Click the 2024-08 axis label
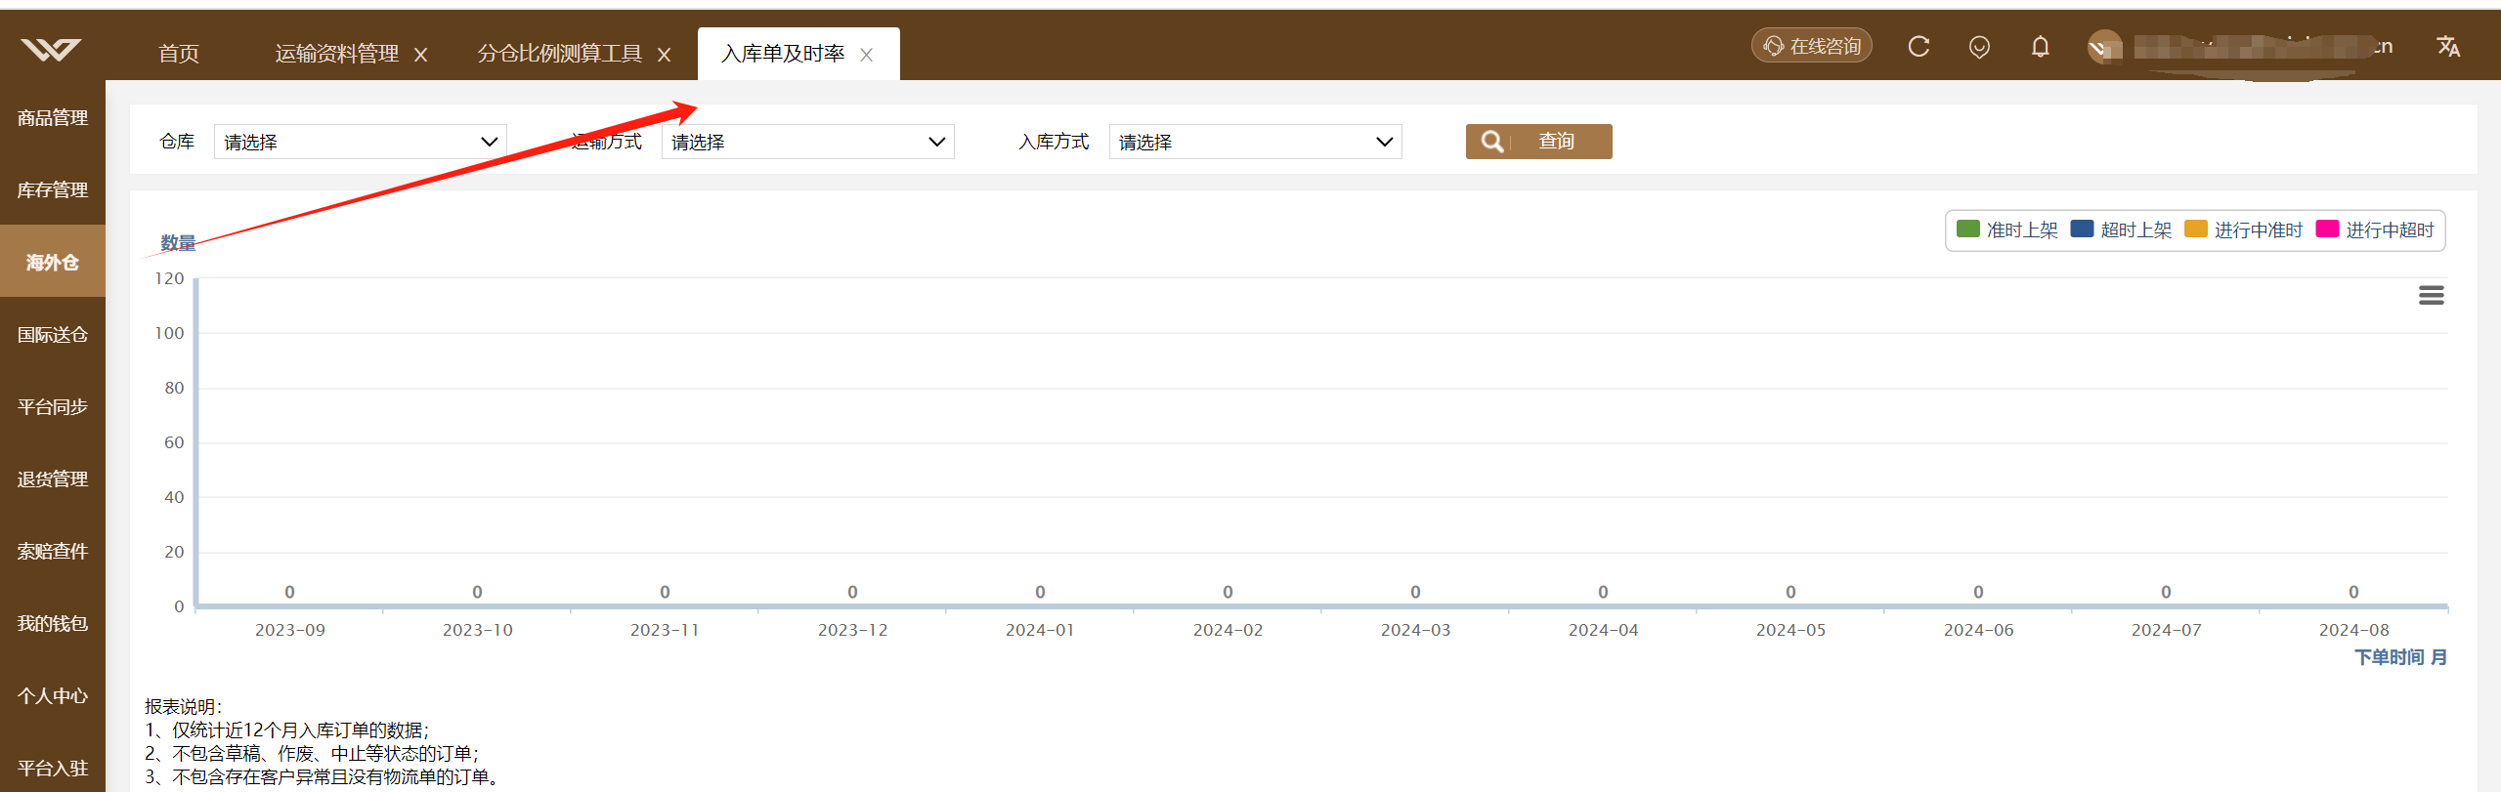This screenshot has height=792, width=2501. [x=2353, y=630]
